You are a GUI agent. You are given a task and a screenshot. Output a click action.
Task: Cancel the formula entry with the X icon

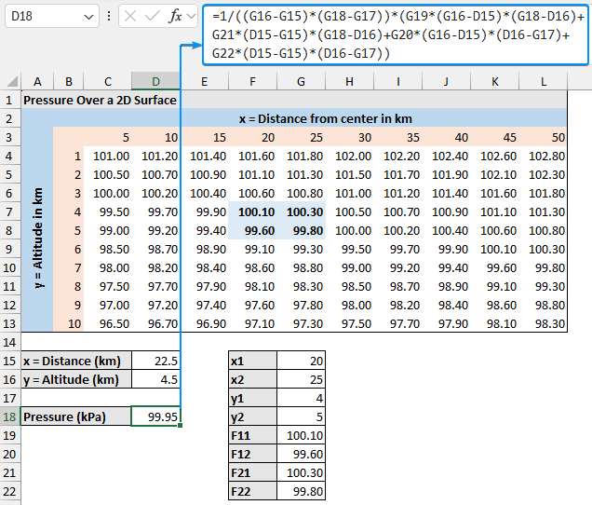(x=130, y=16)
